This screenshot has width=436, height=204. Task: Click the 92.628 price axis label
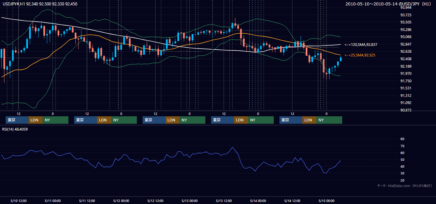406,51
